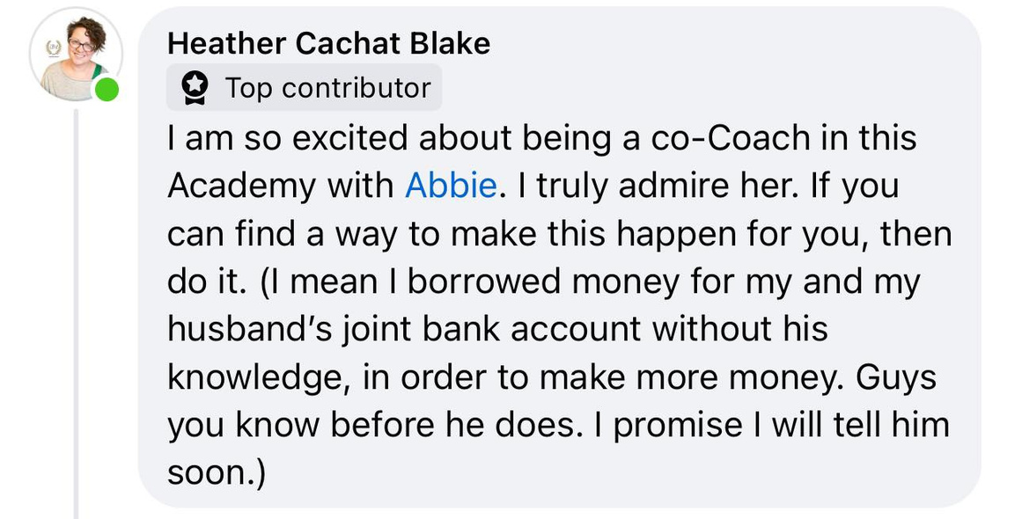Screen dimensions: 1022x519
Task: Click the vertical reply thread line
Action: (77, 308)
